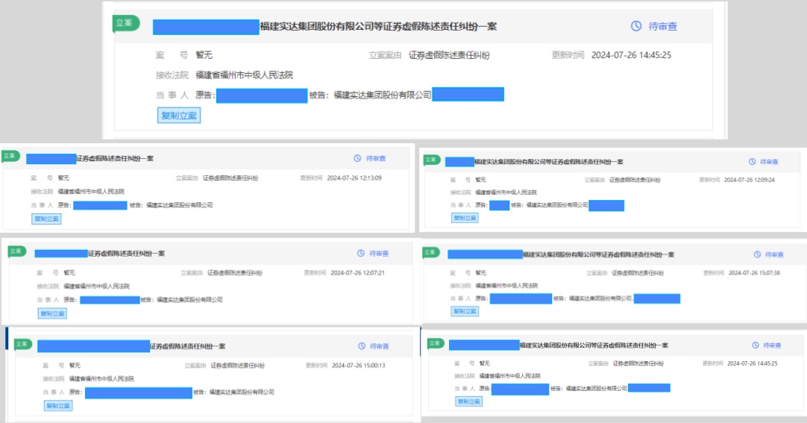Click the clock icon in the largest enlarged case card
The image size is (807, 423).
pos(636,25)
